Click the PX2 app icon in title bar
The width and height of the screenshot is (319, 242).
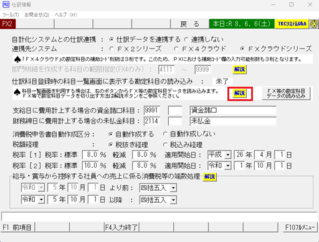tap(6, 4)
